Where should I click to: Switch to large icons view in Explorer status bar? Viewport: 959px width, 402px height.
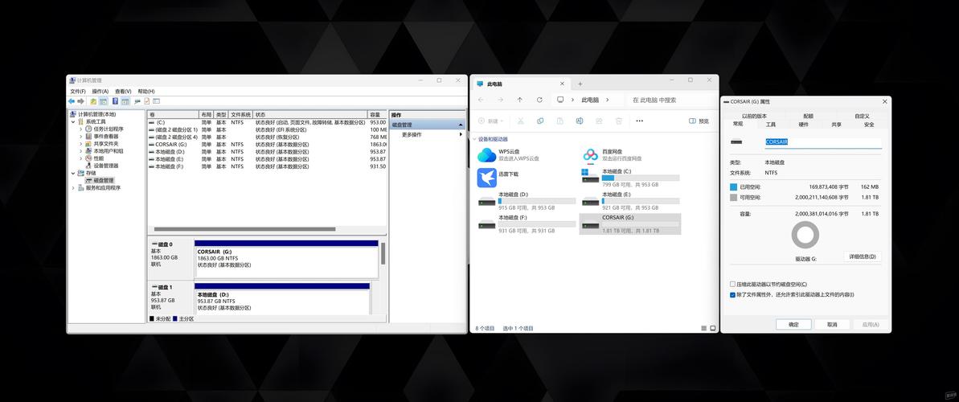click(x=712, y=329)
